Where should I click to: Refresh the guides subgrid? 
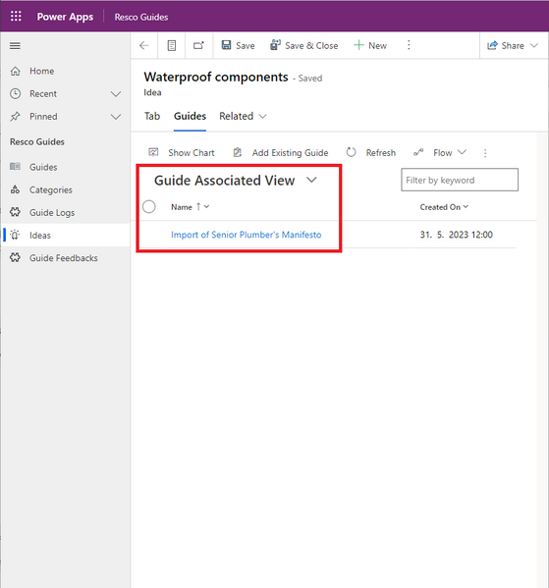[371, 152]
